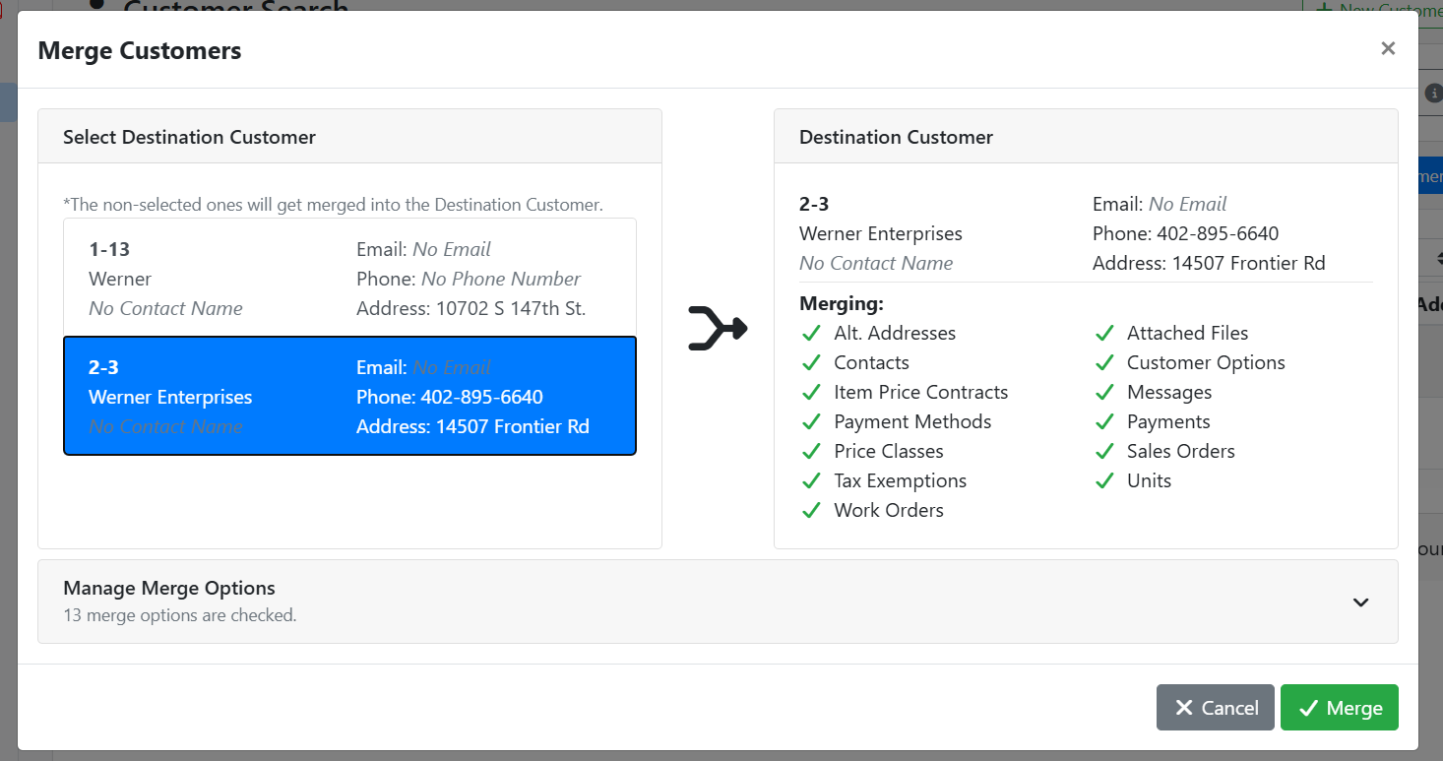Click the Manage Merge Options heading
This screenshot has width=1443, height=761.
[169, 588]
